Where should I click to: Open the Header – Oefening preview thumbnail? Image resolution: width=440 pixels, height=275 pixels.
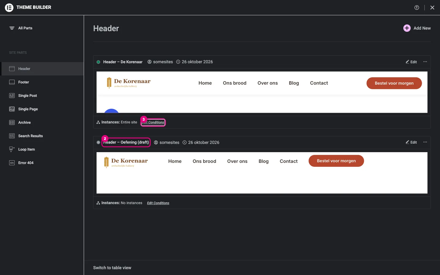[262, 173]
